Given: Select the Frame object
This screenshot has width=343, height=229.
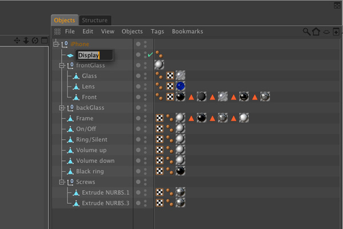Looking at the screenshot, I should click(x=85, y=119).
